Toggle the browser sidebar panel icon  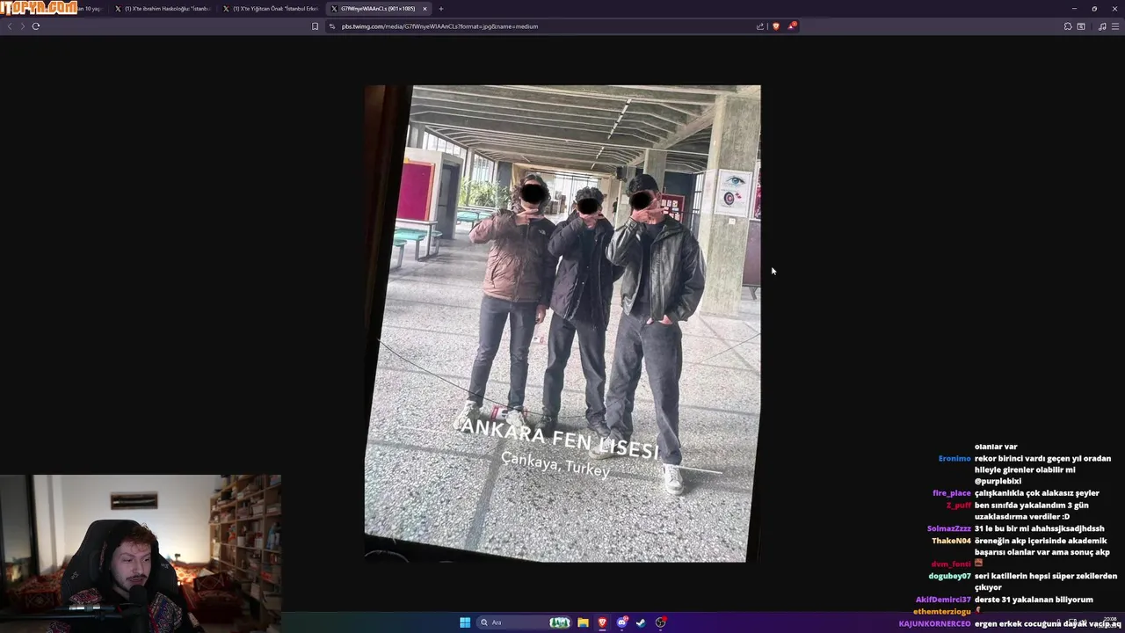(1081, 26)
